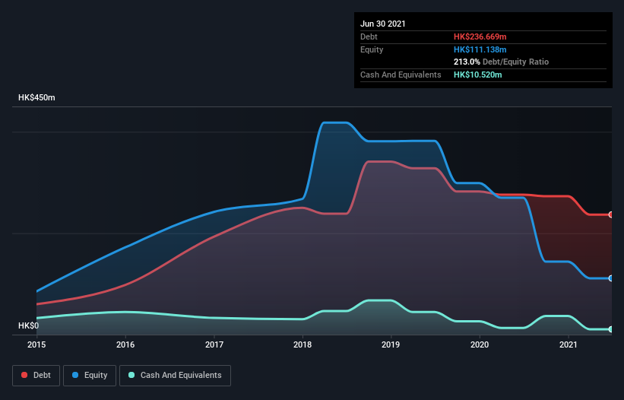Image resolution: width=624 pixels, height=400 pixels.
Task: Click the Equity label in the tooltip
Action: pyautogui.click(x=372, y=49)
